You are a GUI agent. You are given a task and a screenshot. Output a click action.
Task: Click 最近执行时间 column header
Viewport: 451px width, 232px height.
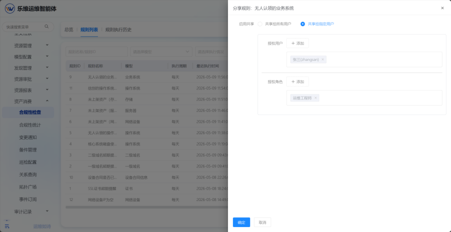pyautogui.click(x=207, y=66)
